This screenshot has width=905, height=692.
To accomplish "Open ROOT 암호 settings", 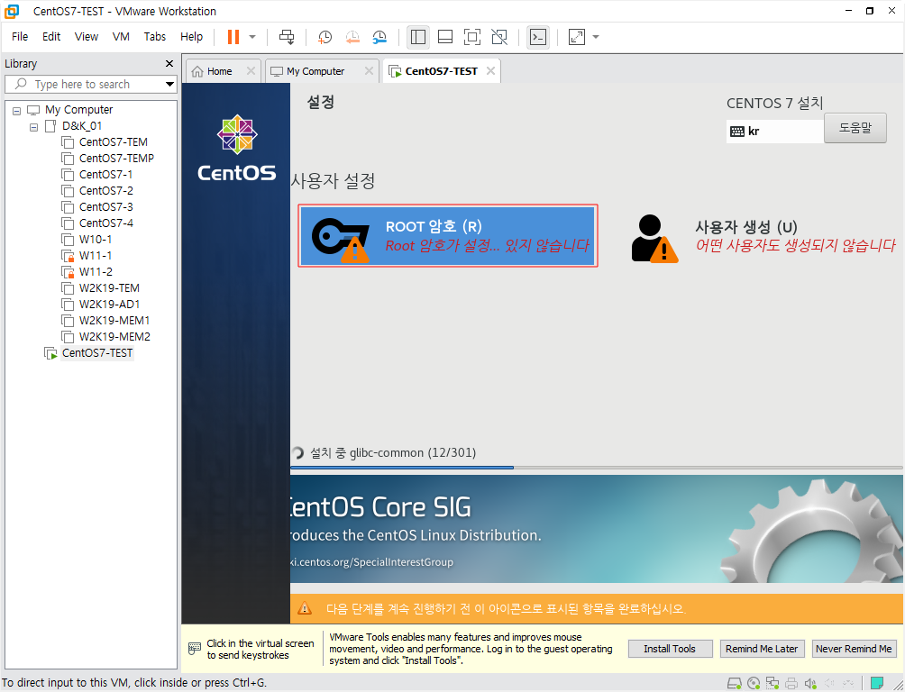I will [x=448, y=235].
